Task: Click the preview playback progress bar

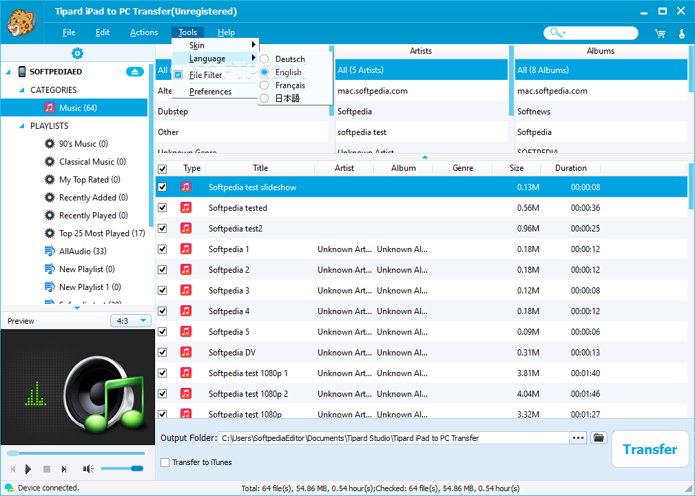Action: (x=76, y=453)
